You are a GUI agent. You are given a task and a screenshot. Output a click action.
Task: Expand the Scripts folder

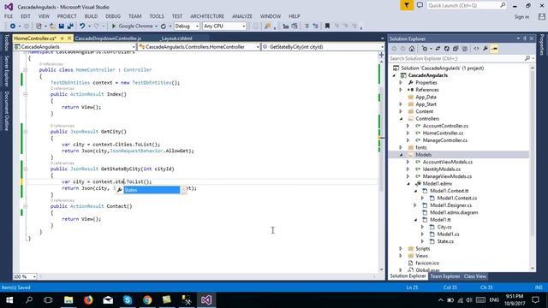pyautogui.click(x=401, y=249)
